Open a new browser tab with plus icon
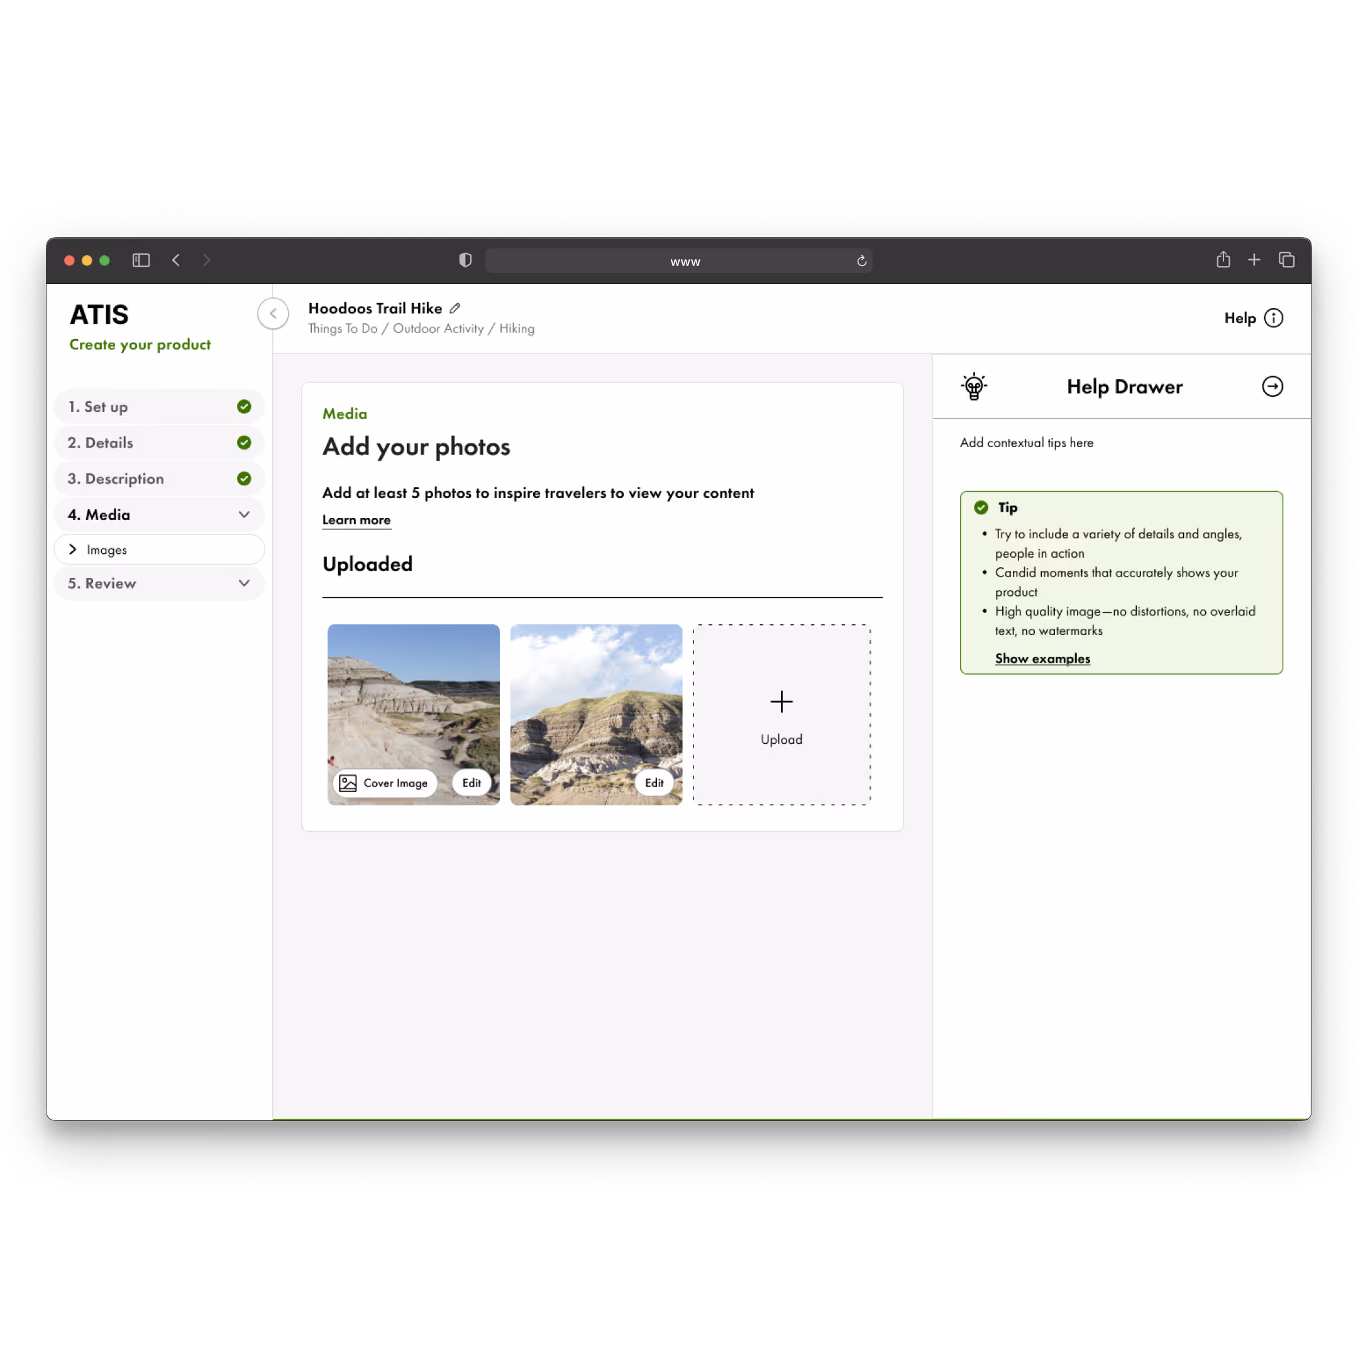The height and width of the screenshot is (1358, 1358). (1253, 260)
